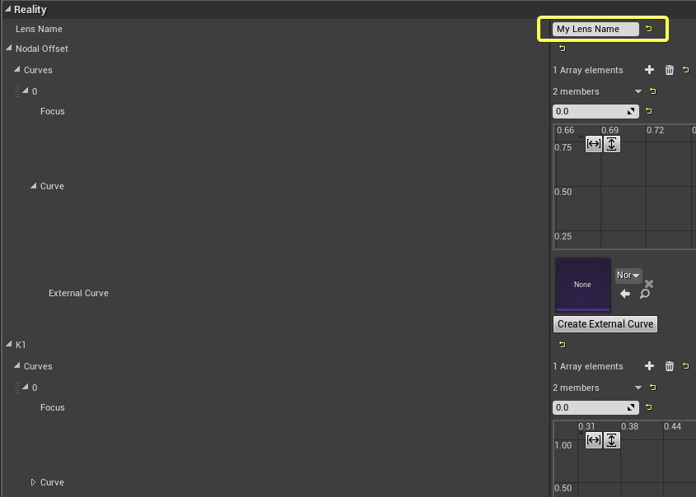Zoom to fit vertical in Nodal Offset curve

(x=611, y=144)
